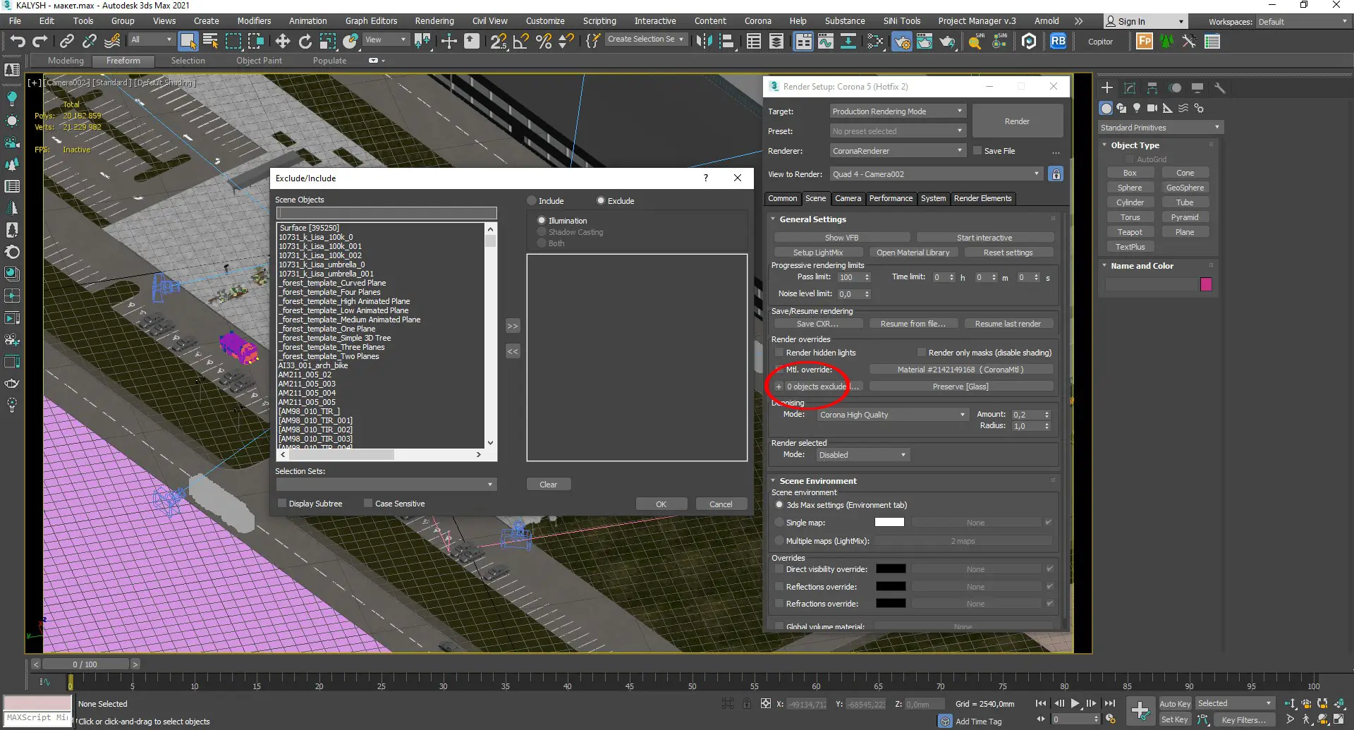1354x730 pixels.
Task: Select the Include radio button
Action: coord(532,201)
